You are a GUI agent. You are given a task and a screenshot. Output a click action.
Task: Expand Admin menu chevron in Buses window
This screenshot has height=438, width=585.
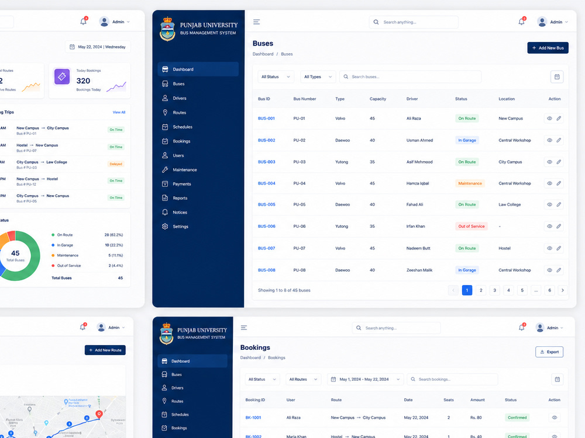[566, 22]
